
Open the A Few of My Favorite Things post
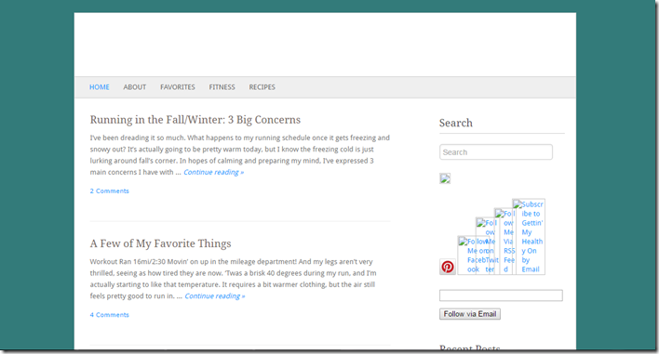160,243
